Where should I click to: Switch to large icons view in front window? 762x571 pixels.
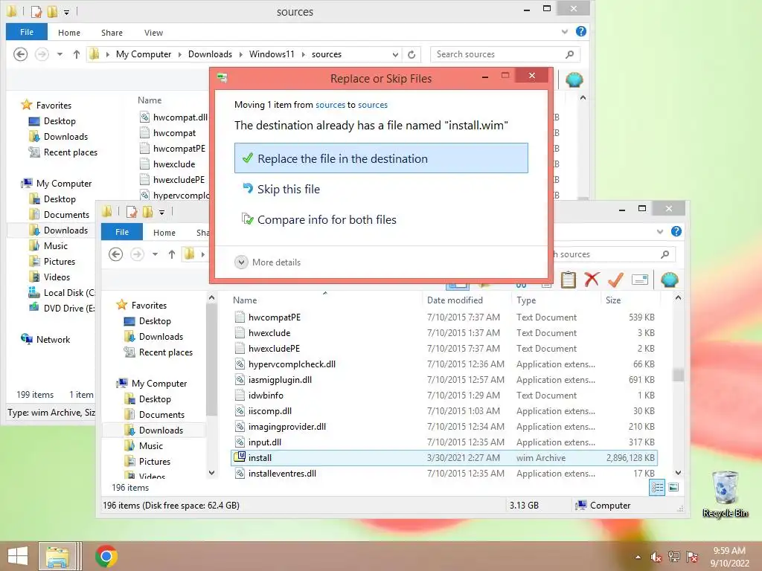(673, 488)
